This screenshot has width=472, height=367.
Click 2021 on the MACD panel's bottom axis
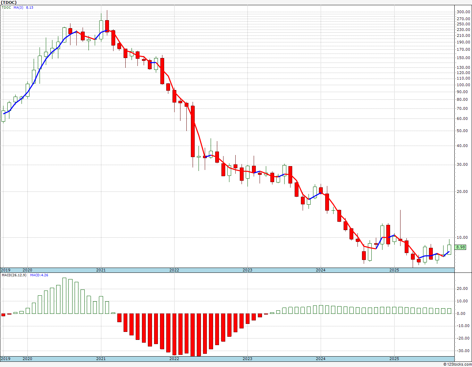[x=101, y=359]
